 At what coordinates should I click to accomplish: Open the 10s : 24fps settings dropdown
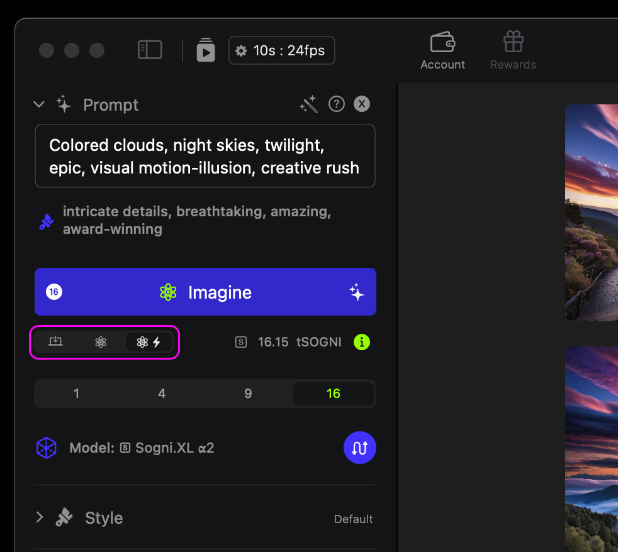281,50
